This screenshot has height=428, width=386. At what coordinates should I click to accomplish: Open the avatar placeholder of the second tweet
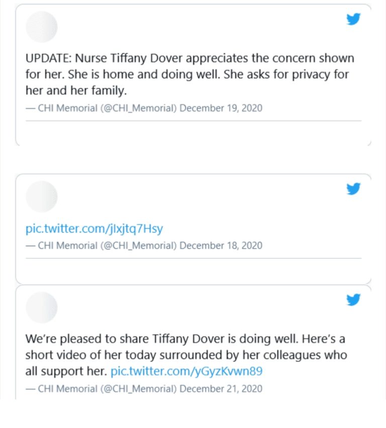click(41, 197)
